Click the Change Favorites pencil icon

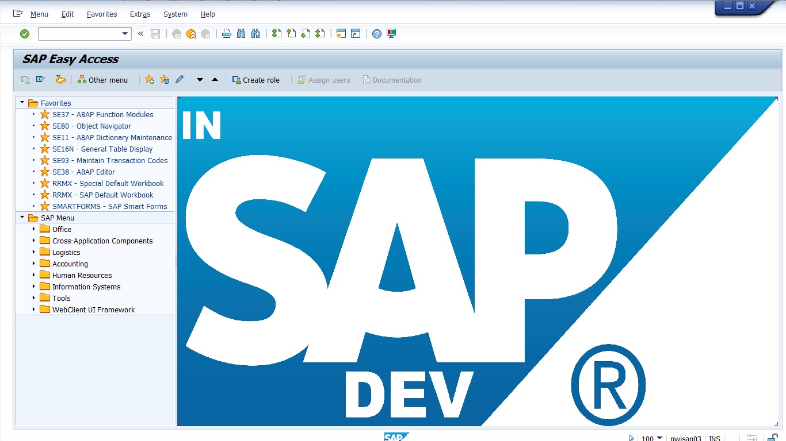pyautogui.click(x=180, y=80)
